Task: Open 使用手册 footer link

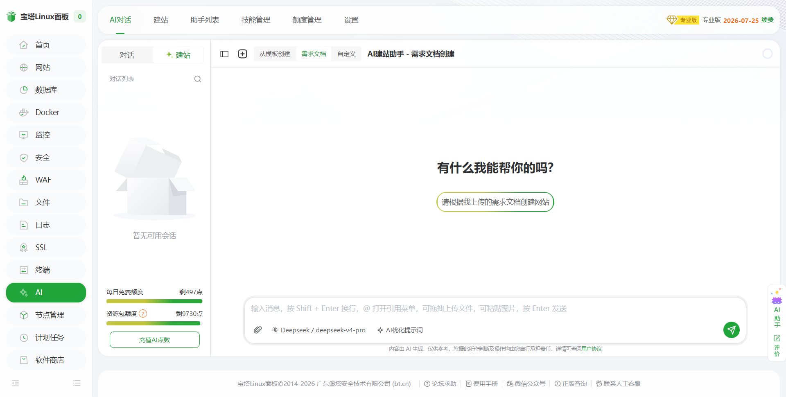Action: pos(482,384)
